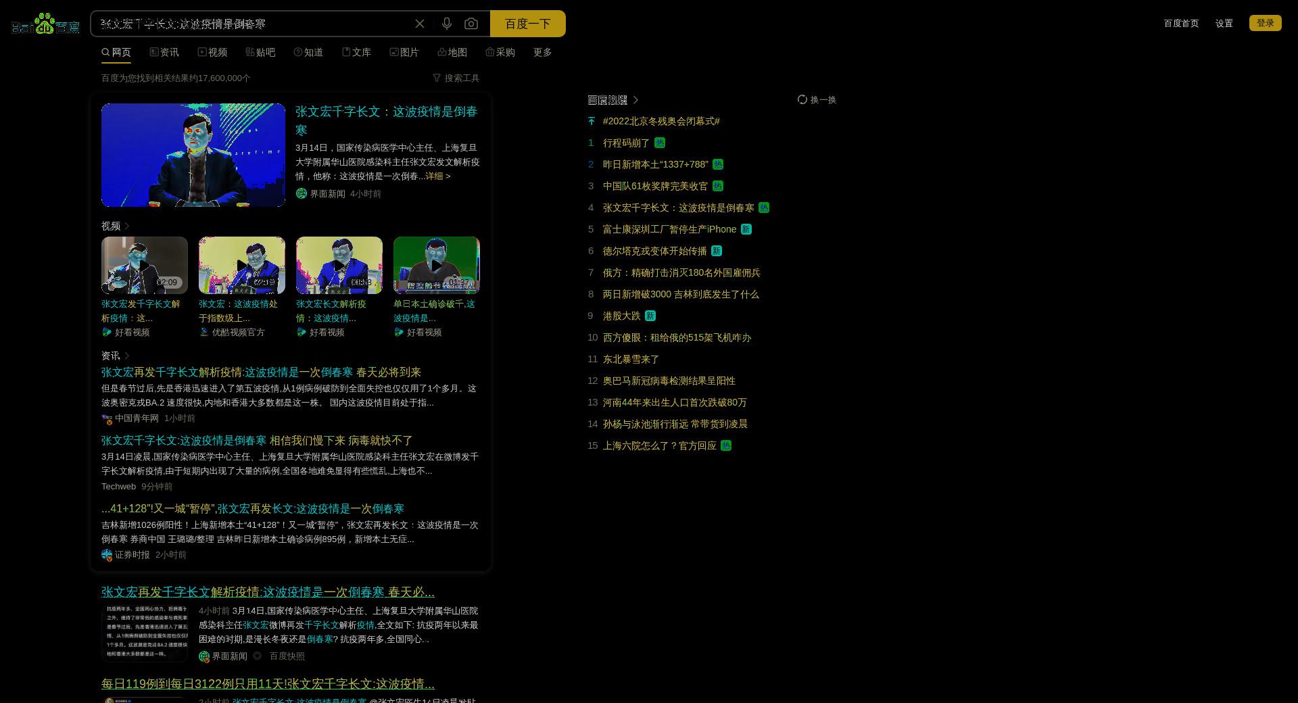Open result 每日119例到每日3122例只用11天
This screenshot has width=1298, height=703.
268,684
